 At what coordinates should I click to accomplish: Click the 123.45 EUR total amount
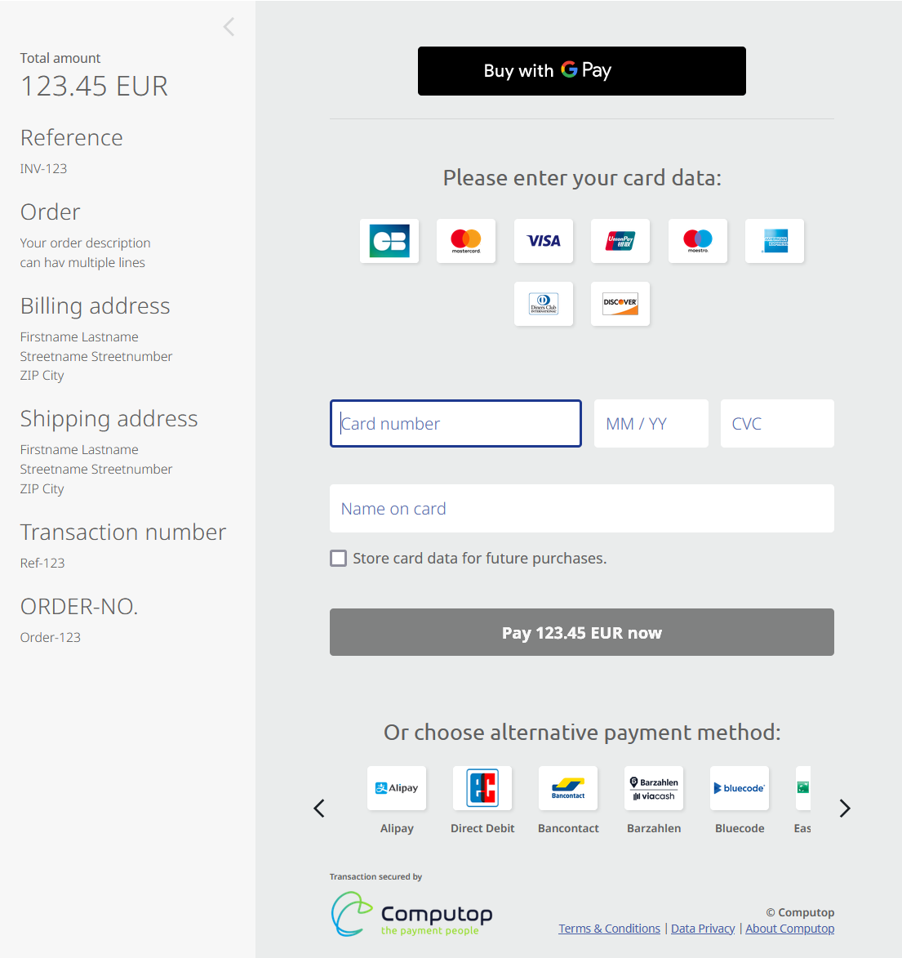coord(94,86)
